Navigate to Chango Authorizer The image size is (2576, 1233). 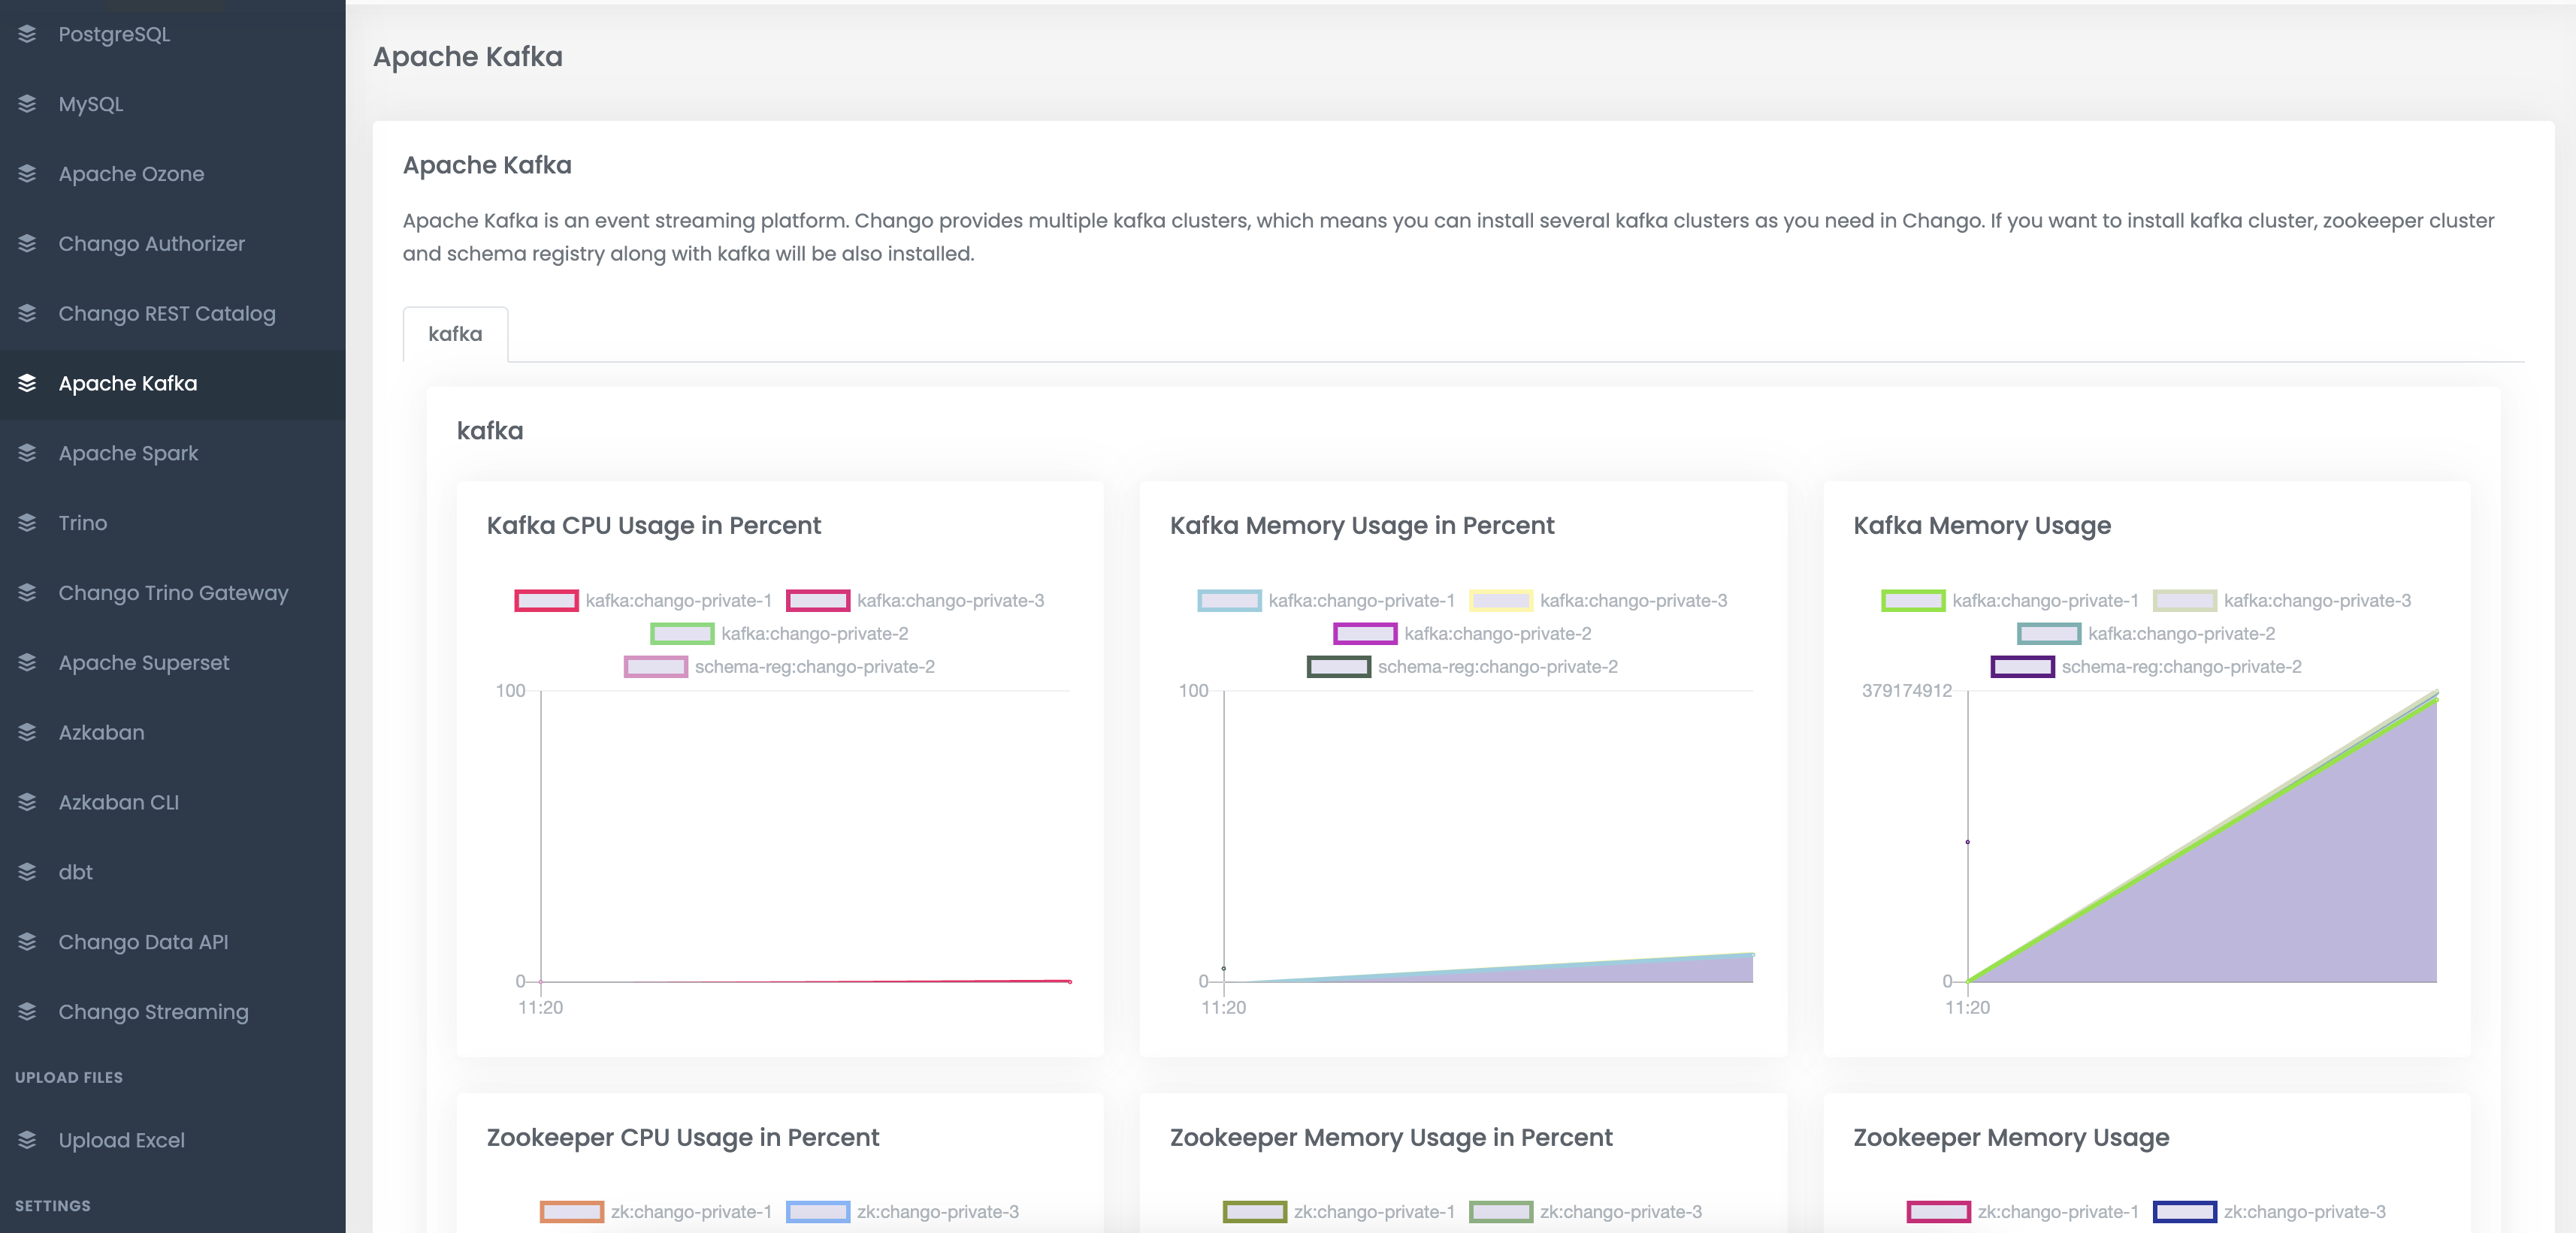pyautogui.click(x=172, y=244)
